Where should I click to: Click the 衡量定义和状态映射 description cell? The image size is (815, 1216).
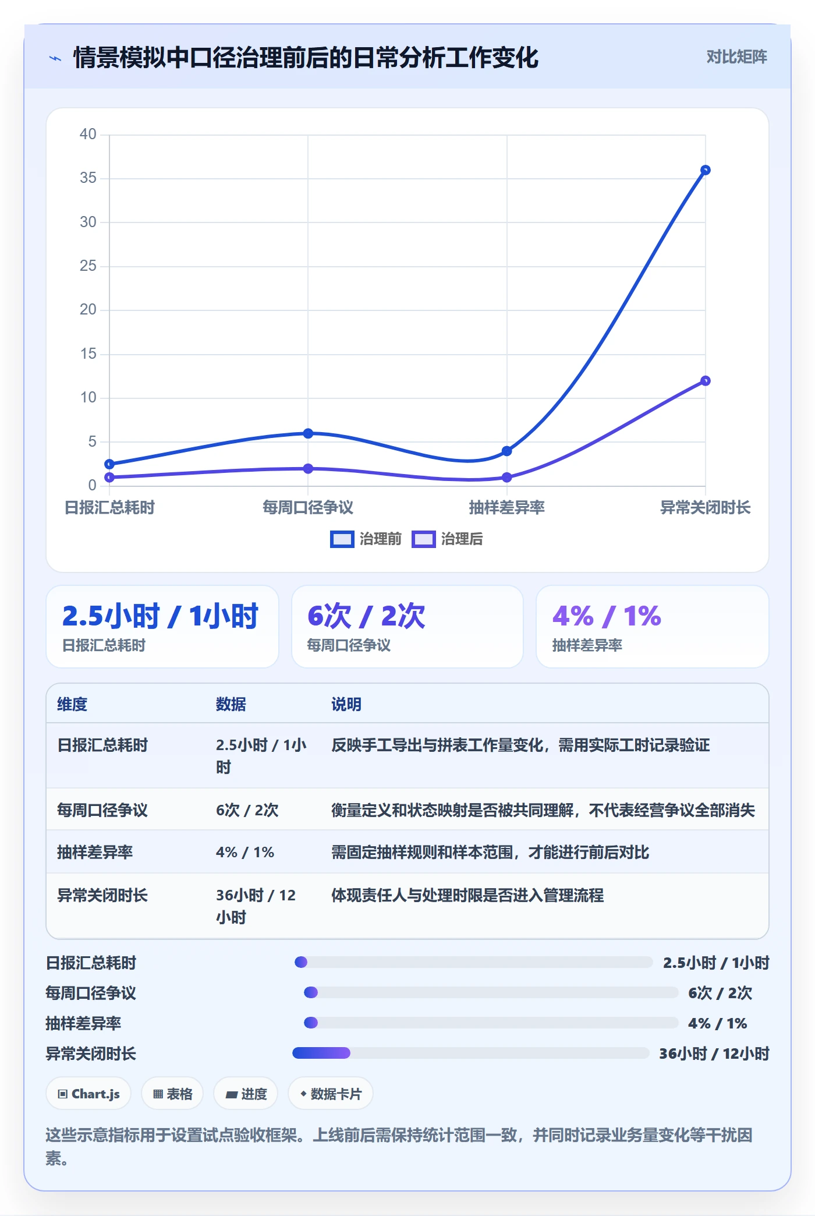tap(543, 810)
